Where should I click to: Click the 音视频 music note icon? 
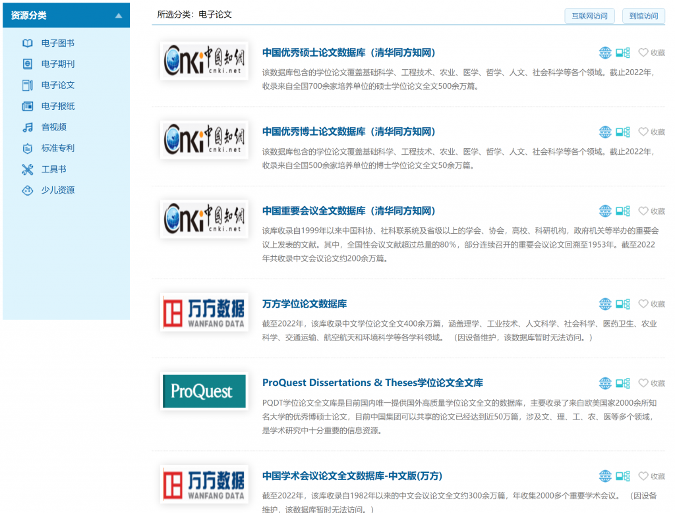pyautogui.click(x=28, y=127)
